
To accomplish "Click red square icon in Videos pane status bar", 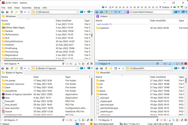I will [x=186, y=64].
